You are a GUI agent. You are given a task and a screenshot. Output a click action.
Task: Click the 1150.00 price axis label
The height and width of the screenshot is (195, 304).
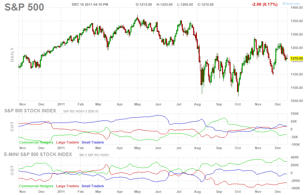tap(297, 74)
